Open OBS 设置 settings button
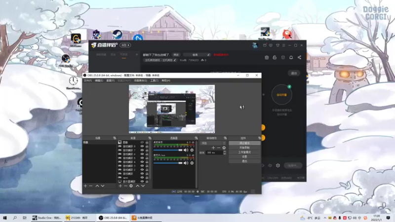This screenshot has height=222, width=395. [244, 156]
